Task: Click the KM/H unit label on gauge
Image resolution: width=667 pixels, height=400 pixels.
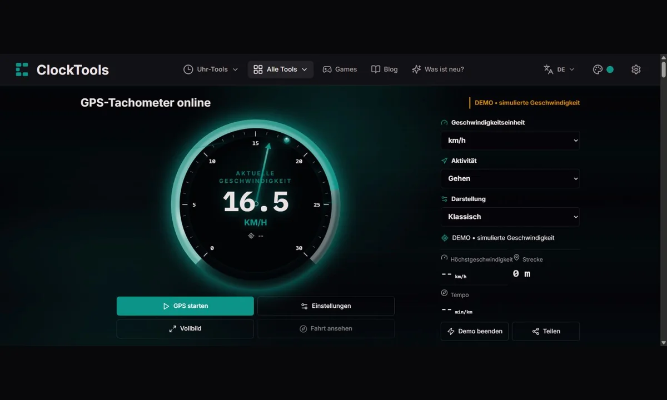Action: pos(256,223)
